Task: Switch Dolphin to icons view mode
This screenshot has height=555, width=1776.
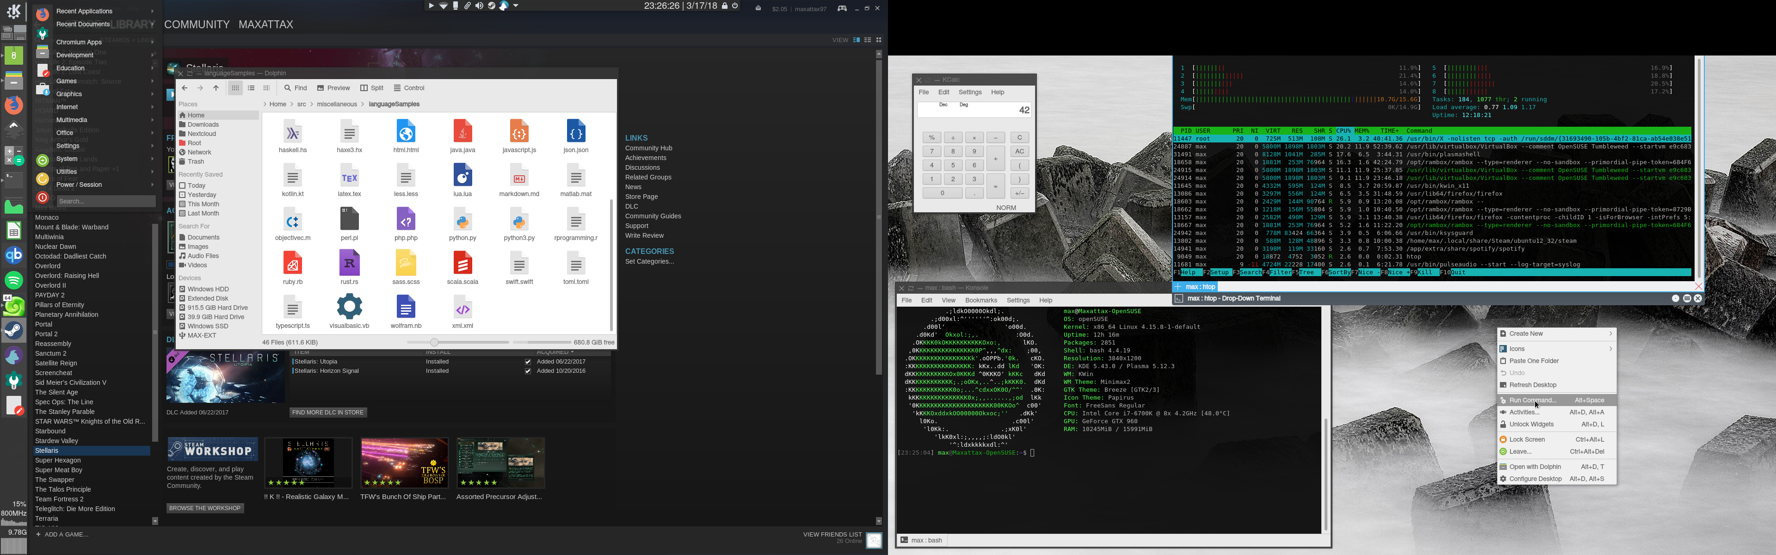Action: 235,88
